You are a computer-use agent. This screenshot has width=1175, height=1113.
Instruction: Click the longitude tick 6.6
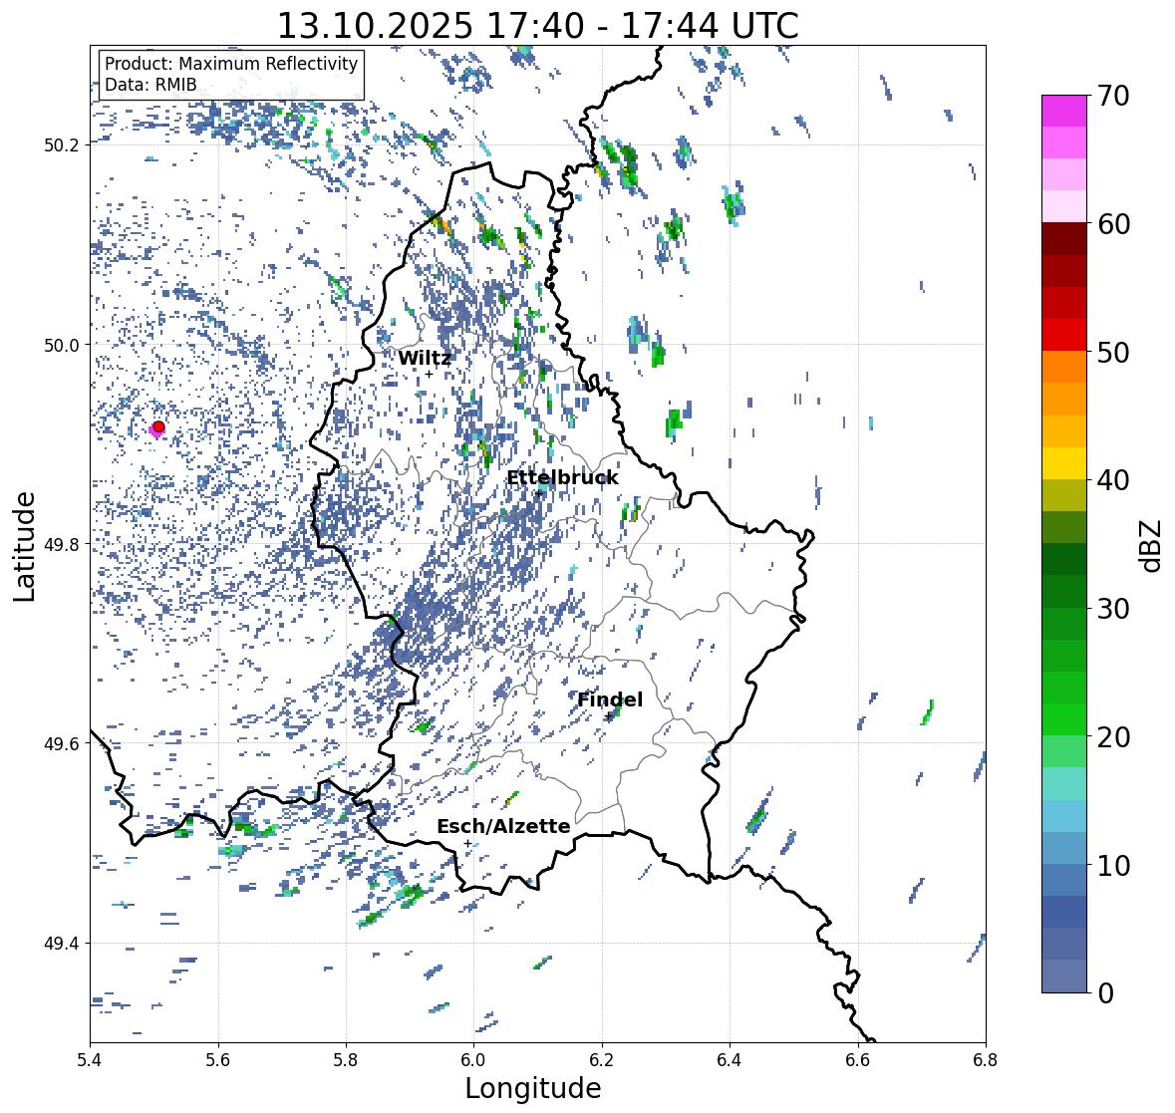(858, 1059)
